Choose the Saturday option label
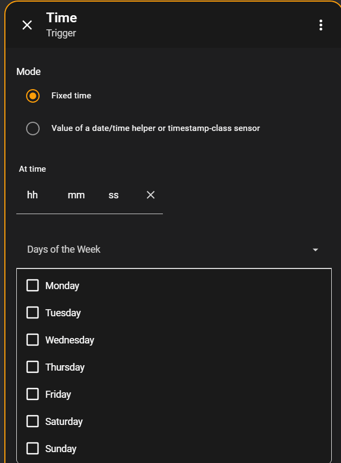341x463 pixels. tap(64, 422)
